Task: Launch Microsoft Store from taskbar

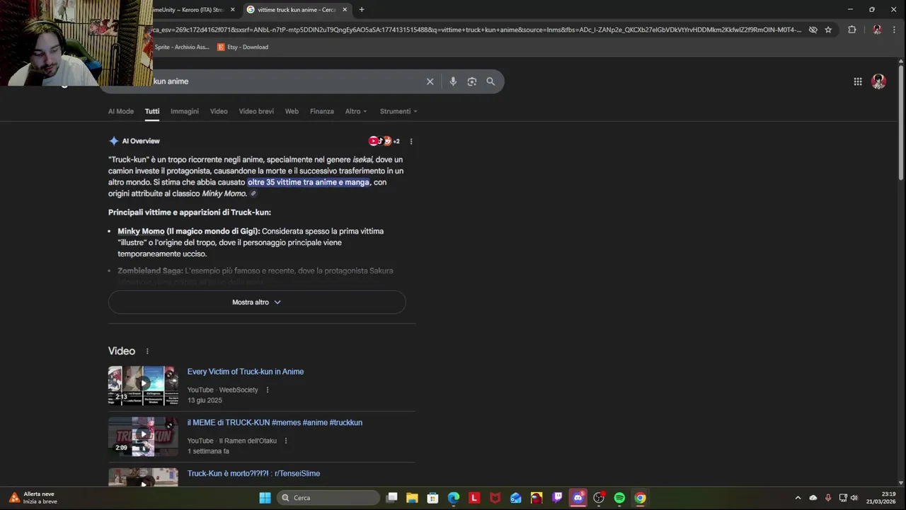Action: point(432,498)
